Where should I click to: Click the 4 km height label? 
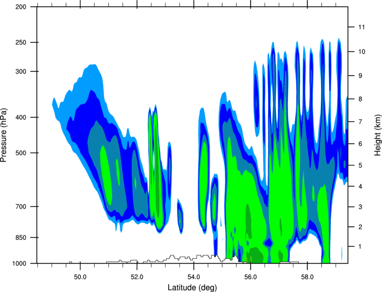tap(360, 186)
